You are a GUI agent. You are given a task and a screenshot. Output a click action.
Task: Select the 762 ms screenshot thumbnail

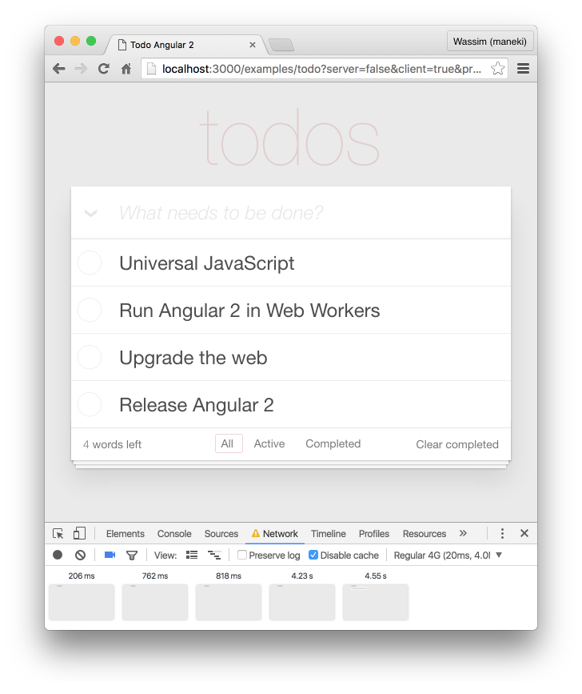point(155,601)
